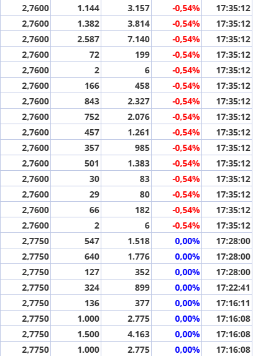Click the volume cell 547
Viewport: 253px width, 359px height.
tap(76, 240)
